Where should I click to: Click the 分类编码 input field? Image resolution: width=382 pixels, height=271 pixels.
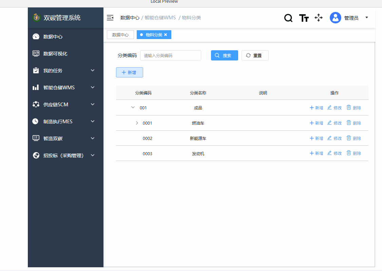tap(171, 55)
